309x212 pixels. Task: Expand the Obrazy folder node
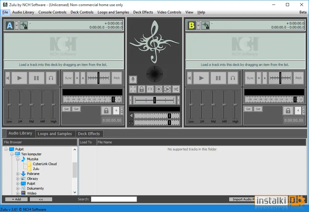(x=18, y=179)
